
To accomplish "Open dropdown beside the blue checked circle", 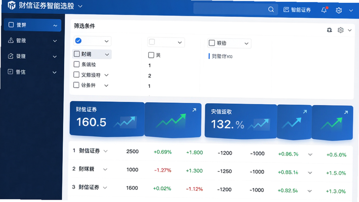I will pos(106,41).
